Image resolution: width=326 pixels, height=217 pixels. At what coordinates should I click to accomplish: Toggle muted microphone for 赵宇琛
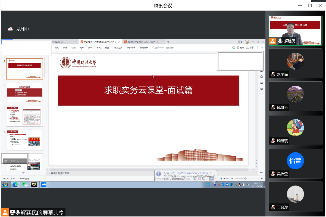273,74
